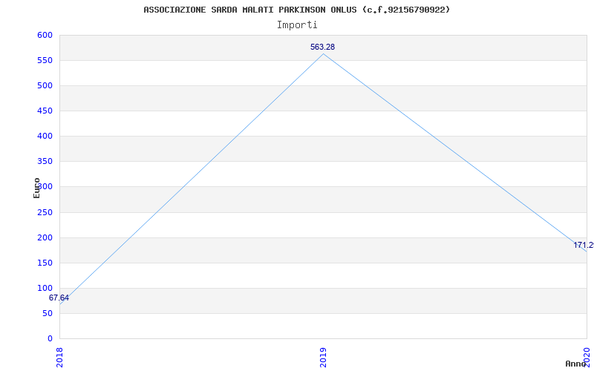
Task: Click the 450 y-axis tick label
Action: click(x=45, y=111)
